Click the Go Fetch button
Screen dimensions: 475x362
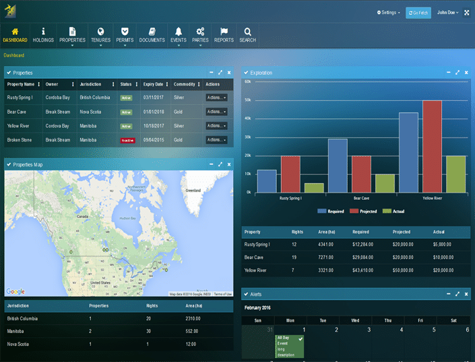(418, 13)
